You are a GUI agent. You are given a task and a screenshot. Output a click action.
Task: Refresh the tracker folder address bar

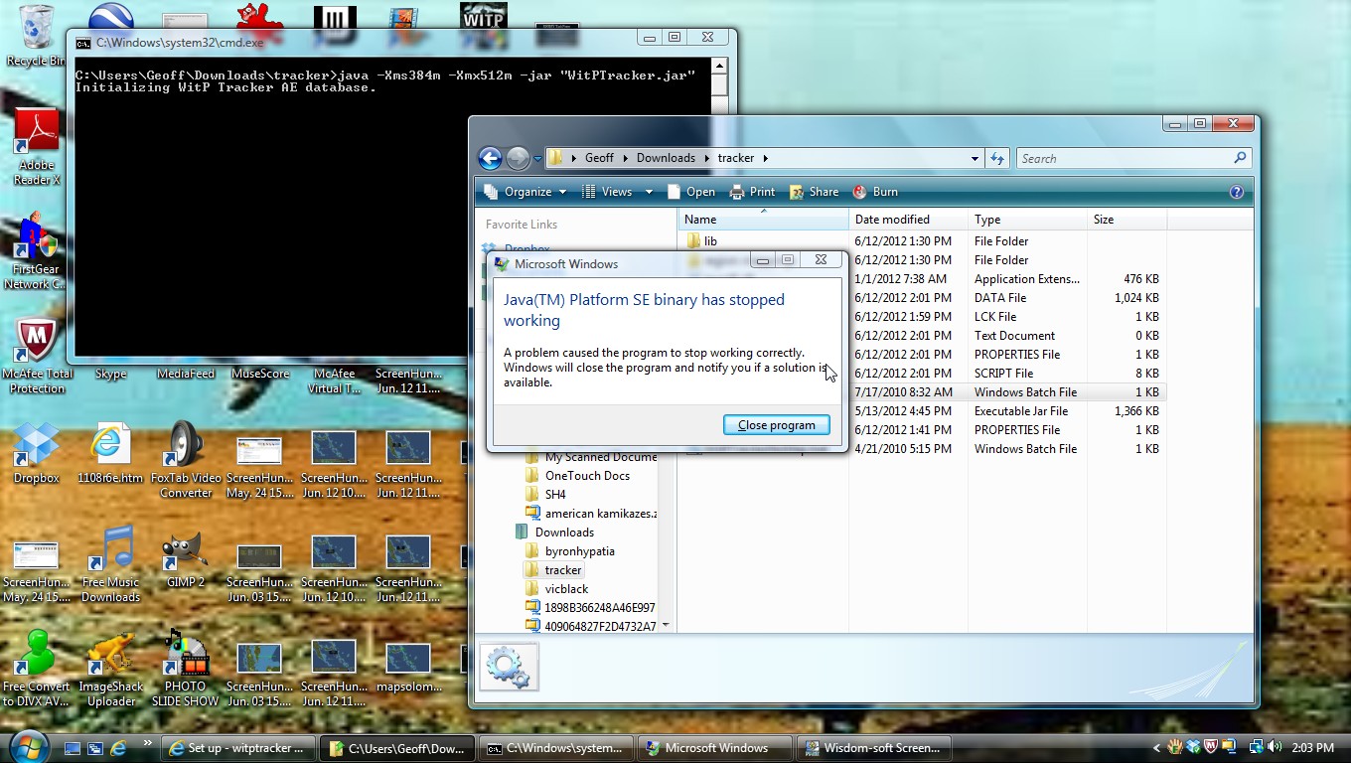(x=997, y=158)
